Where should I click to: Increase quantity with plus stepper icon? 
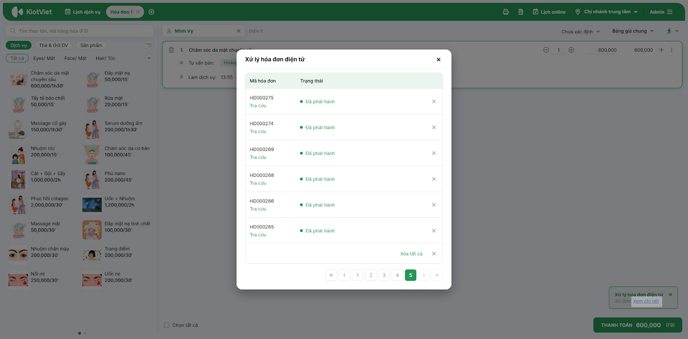(x=571, y=50)
